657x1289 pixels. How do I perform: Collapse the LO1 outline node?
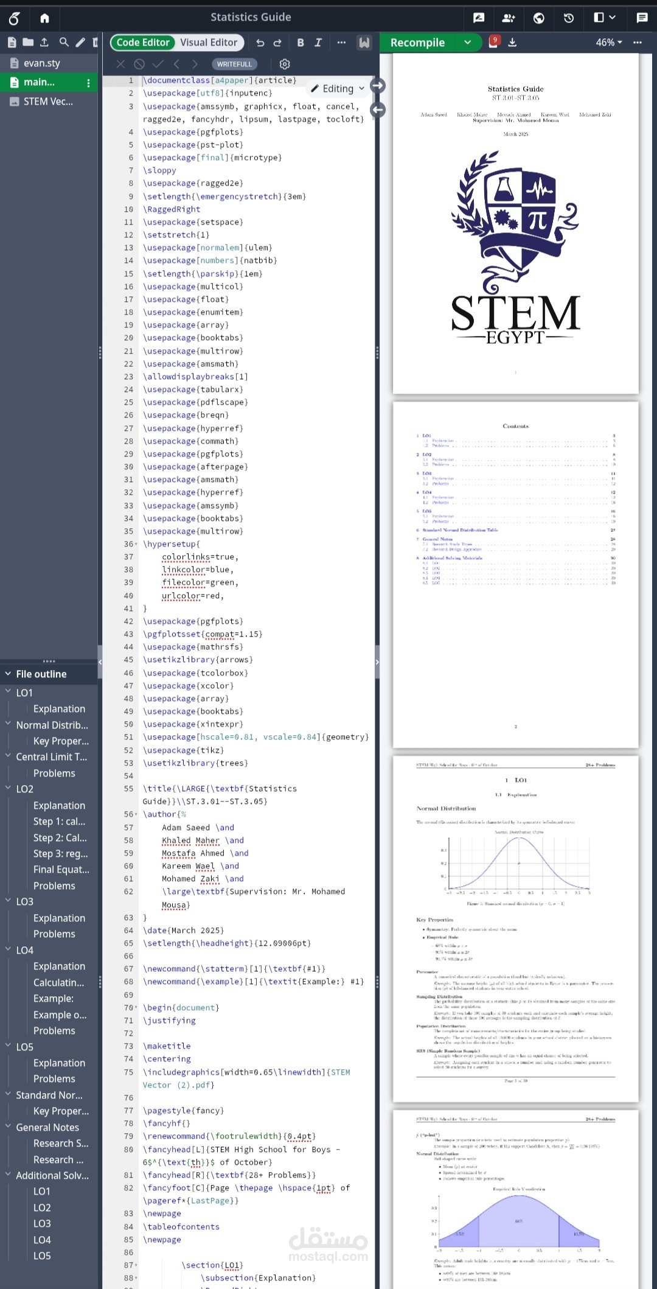tap(8, 692)
